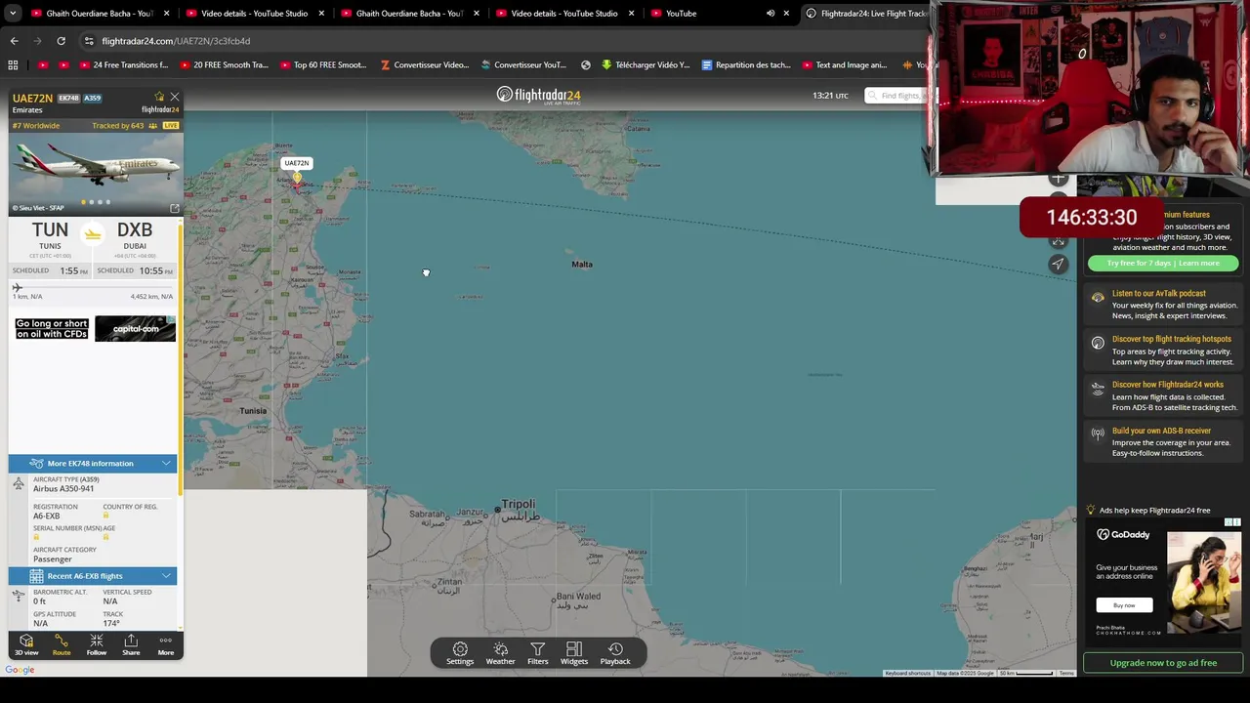Open Text and Image ani... bookmark

[x=845, y=65]
